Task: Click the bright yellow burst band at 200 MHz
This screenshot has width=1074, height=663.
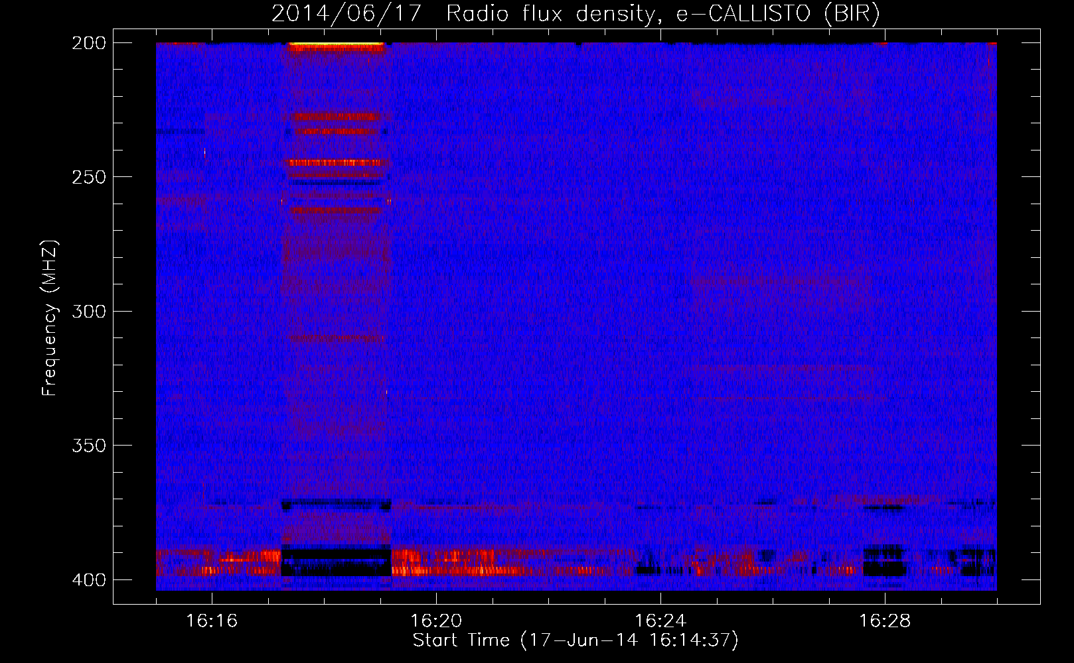Action: tap(336, 45)
